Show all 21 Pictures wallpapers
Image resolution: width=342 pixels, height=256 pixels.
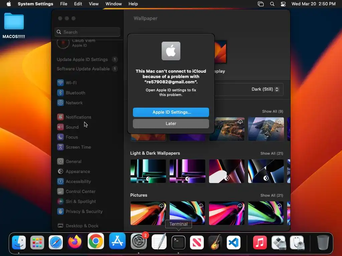272,195
